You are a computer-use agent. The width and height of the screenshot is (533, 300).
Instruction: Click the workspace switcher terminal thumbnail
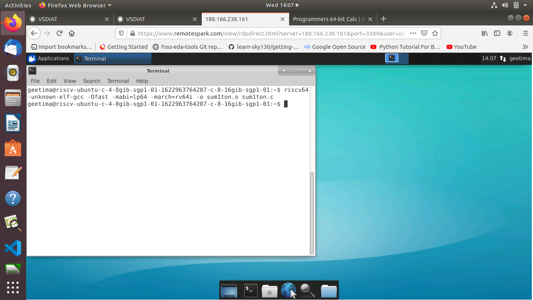391,58
